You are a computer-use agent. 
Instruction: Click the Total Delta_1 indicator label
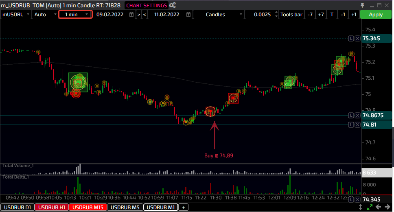[x=16, y=177]
